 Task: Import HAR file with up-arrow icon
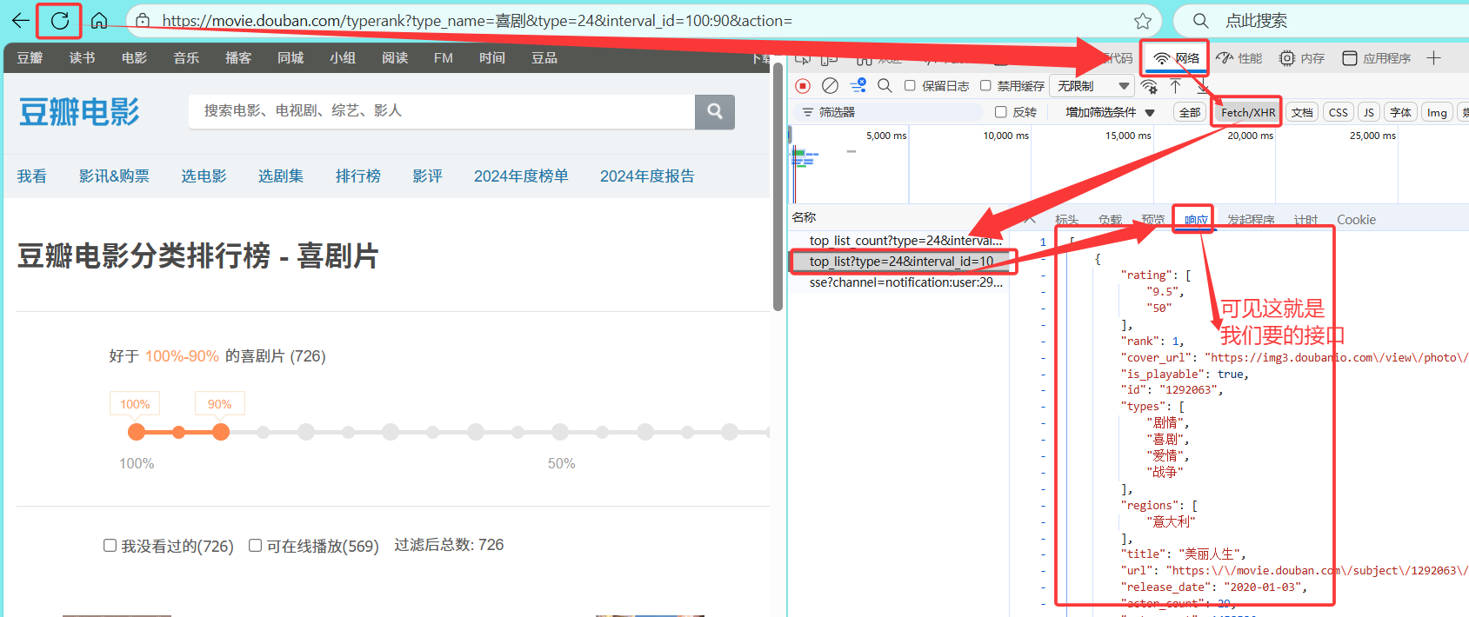pos(1175,85)
